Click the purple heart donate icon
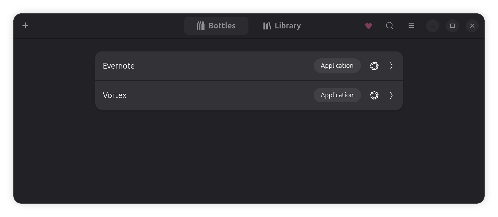This screenshot has width=498, height=217. click(368, 26)
